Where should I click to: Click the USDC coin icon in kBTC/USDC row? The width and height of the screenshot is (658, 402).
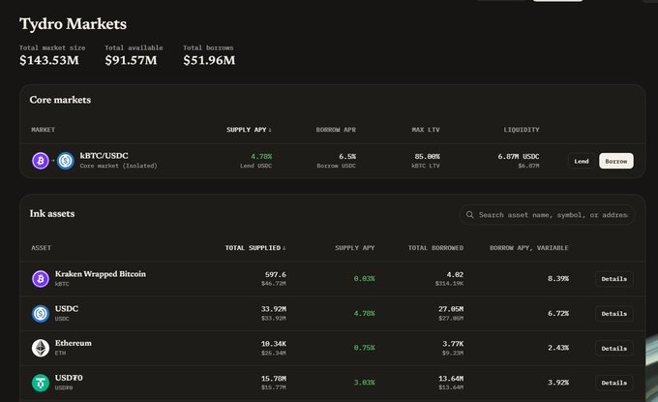[x=66, y=161]
